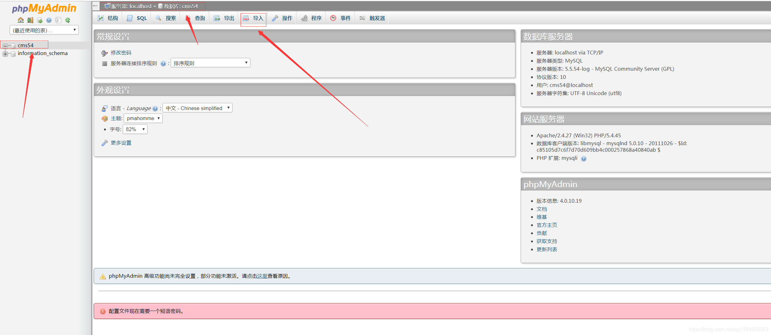
Task: Click the key icon beside 修改密码
Action: tap(104, 53)
